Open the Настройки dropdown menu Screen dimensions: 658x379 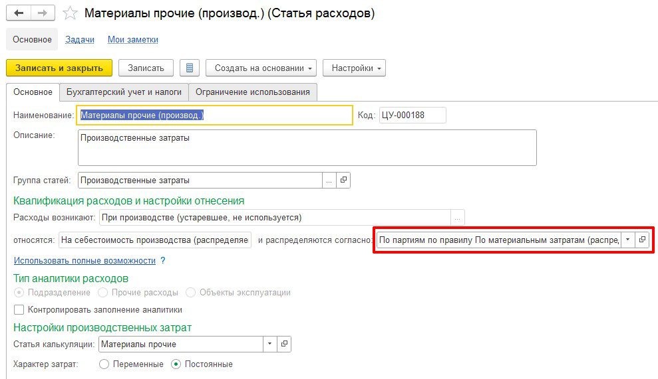[353, 68]
